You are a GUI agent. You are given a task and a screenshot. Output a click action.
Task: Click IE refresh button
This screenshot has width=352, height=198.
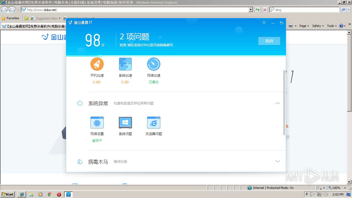(258, 10)
